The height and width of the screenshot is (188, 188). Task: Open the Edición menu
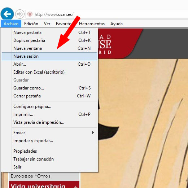(x=31, y=24)
